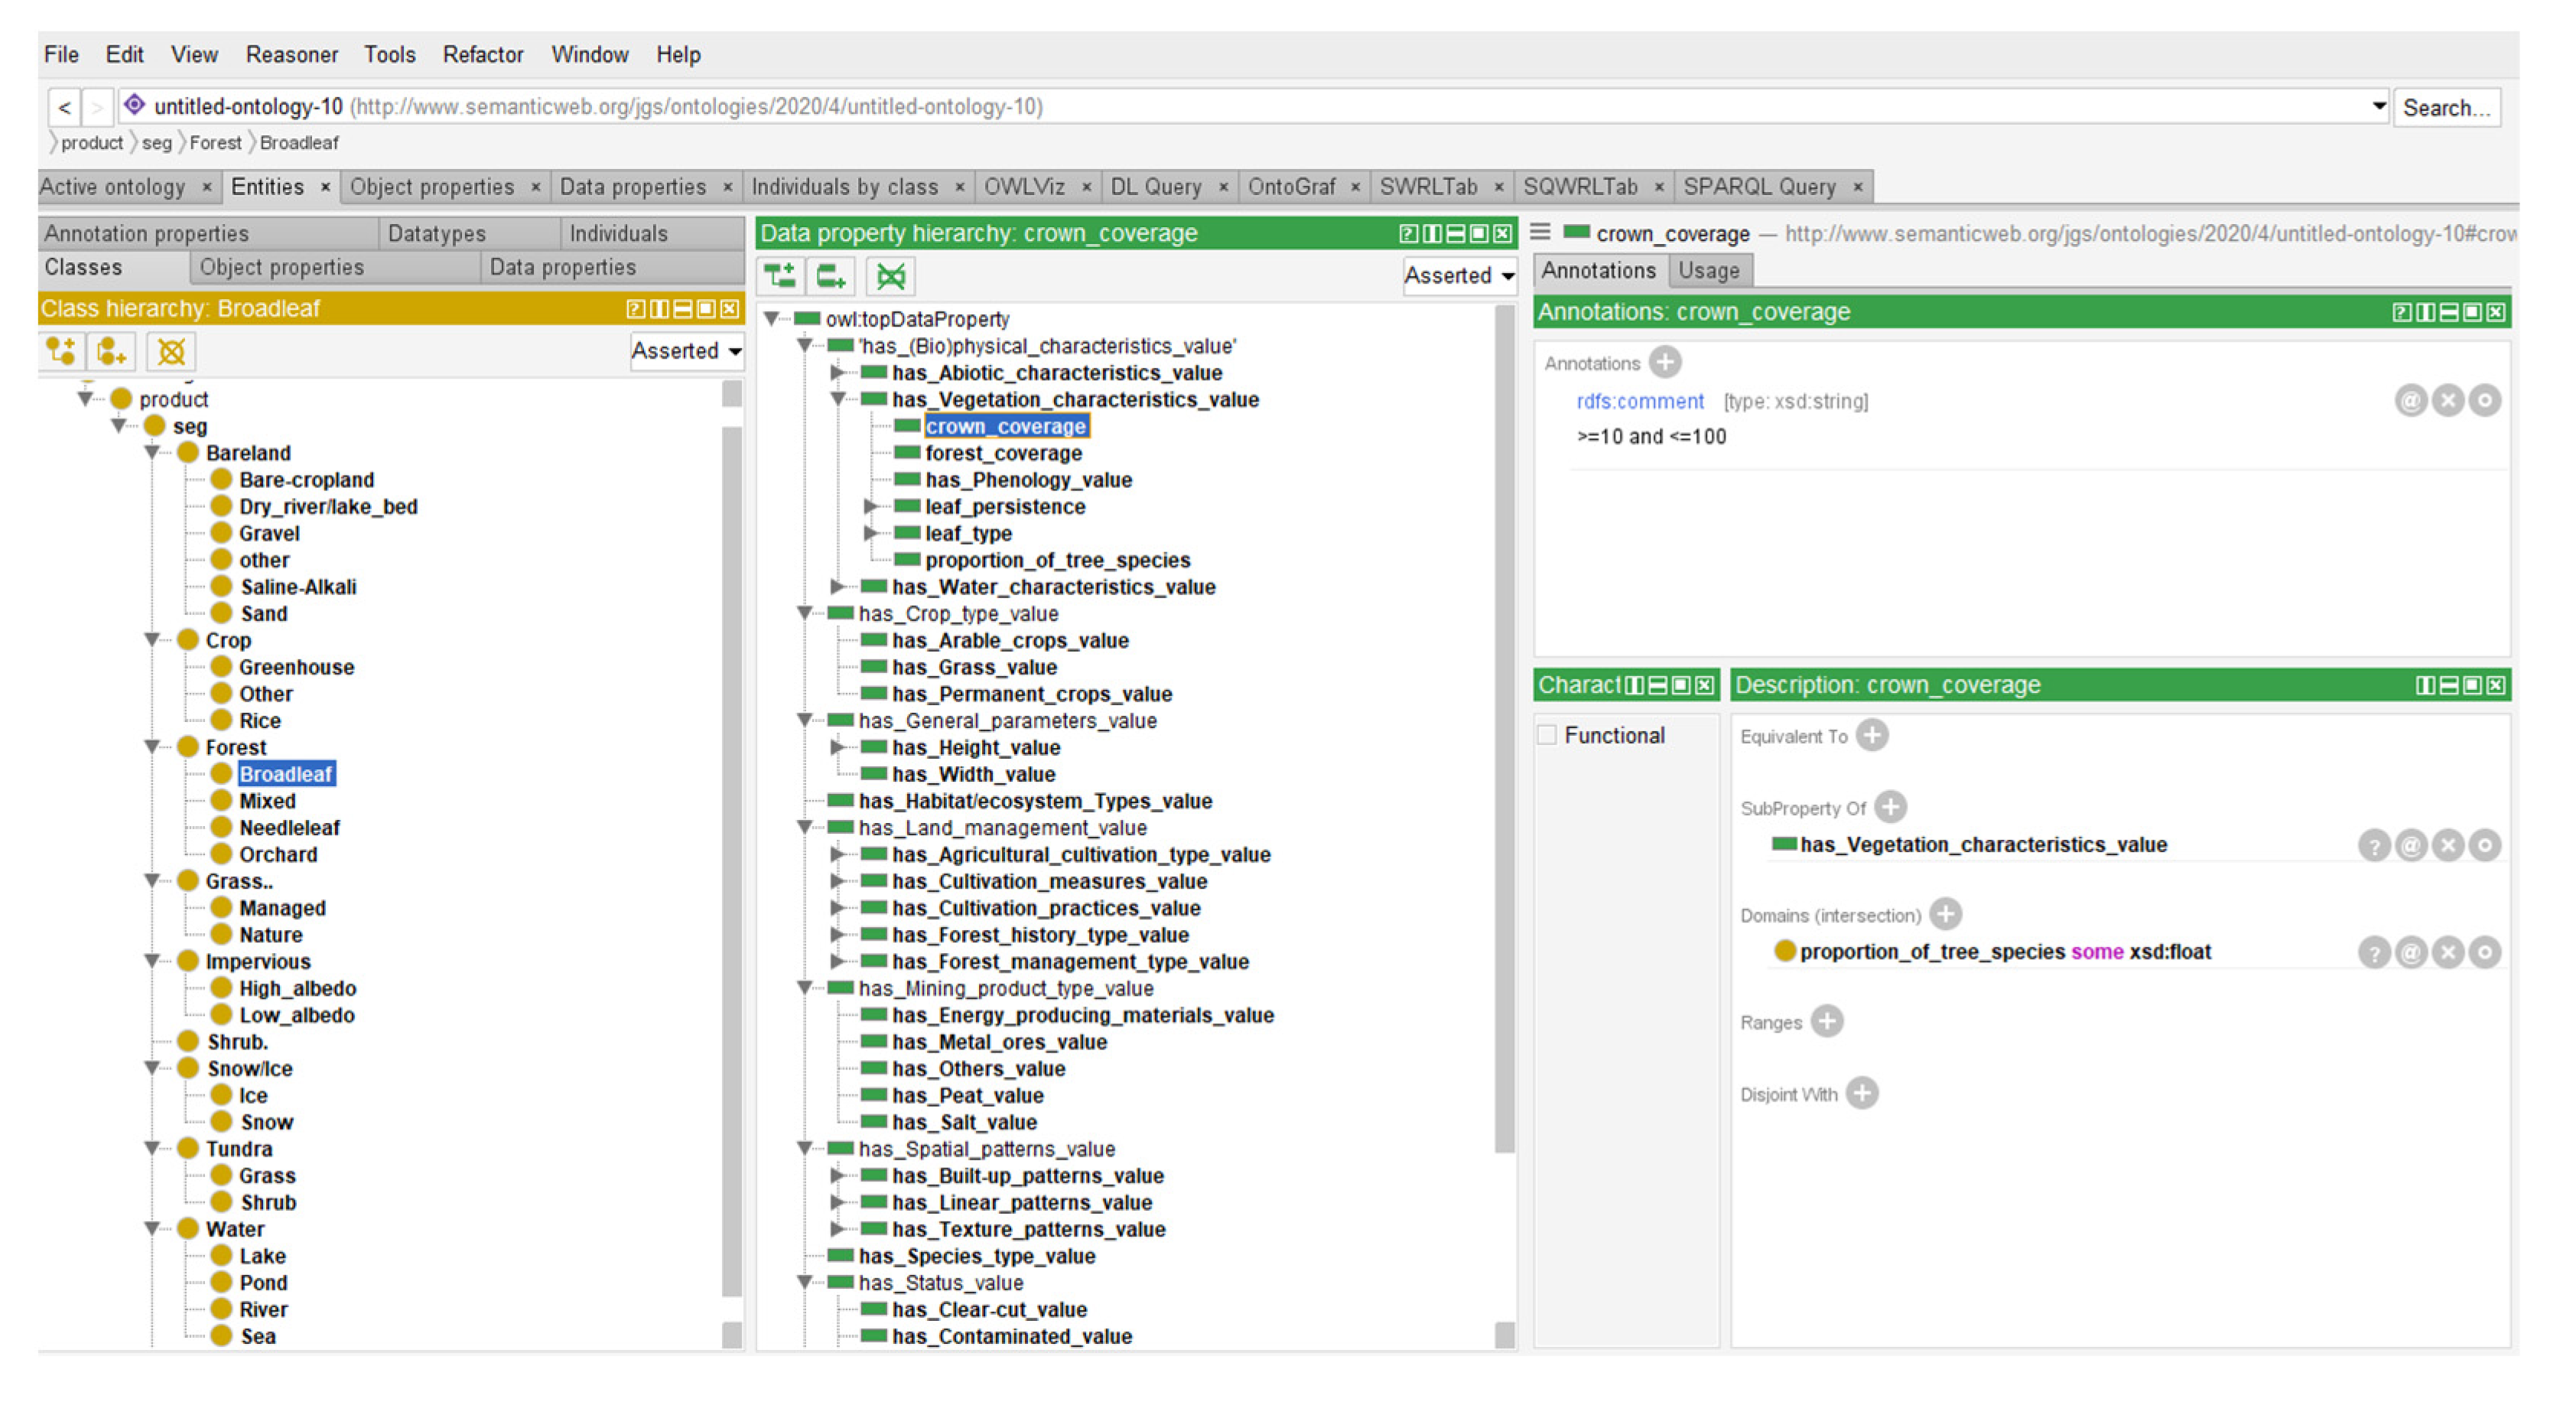The width and height of the screenshot is (2576, 1402).
Task: Toggle the Functional checkbox
Action: (x=1547, y=735)
